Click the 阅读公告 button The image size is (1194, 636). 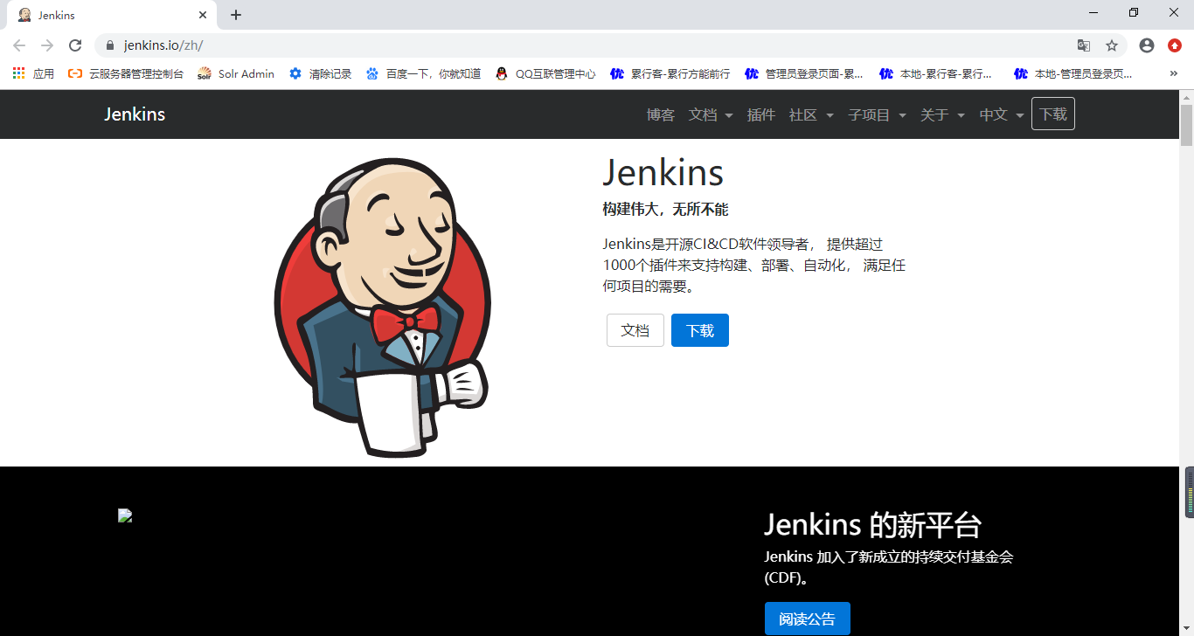coord(807,619)
